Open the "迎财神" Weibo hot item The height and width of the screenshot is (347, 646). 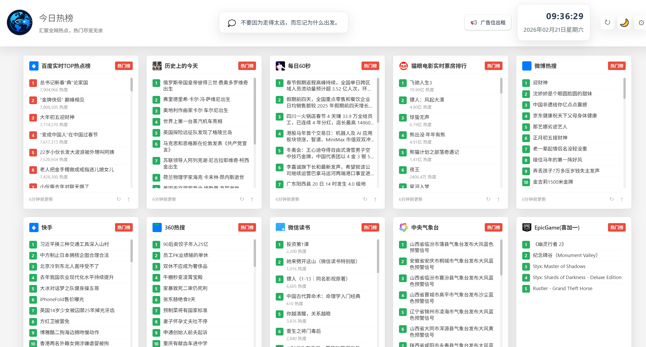(540, 83)
